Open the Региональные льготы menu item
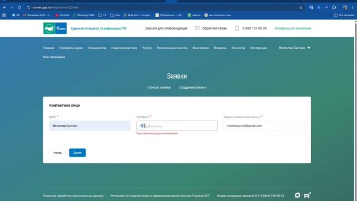This screenshot has width=357, height=201. tap(172, 48)
